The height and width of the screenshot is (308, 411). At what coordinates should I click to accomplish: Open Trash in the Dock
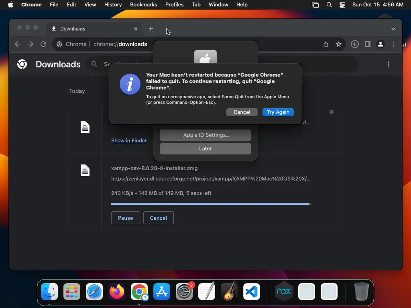(362, 292)
